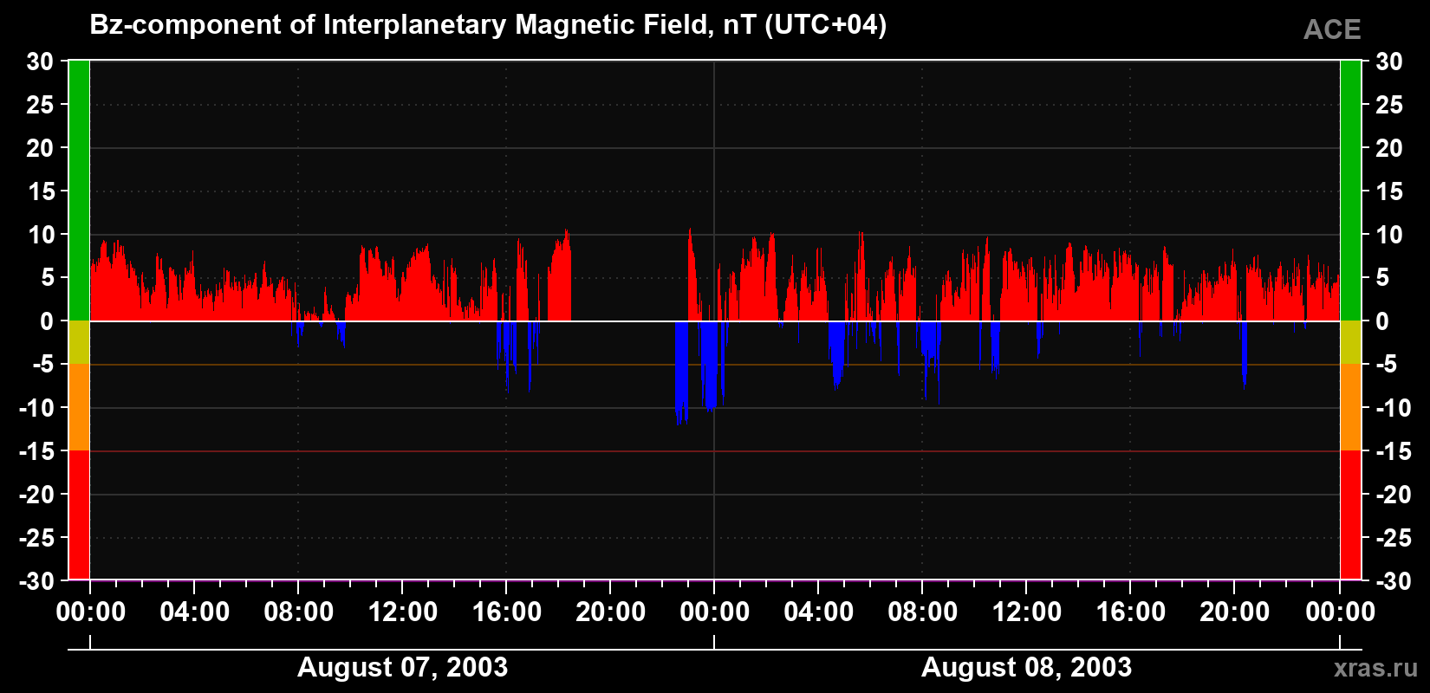Click the yellow band on left axis
Screen dimensions: 1430x693
79,342
